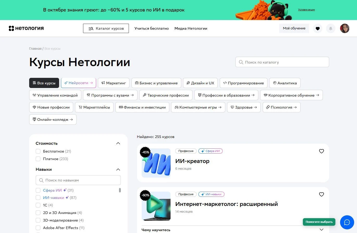
Task: Tick the 3D-моделирование checkbox
Action: tap(38, 220)
